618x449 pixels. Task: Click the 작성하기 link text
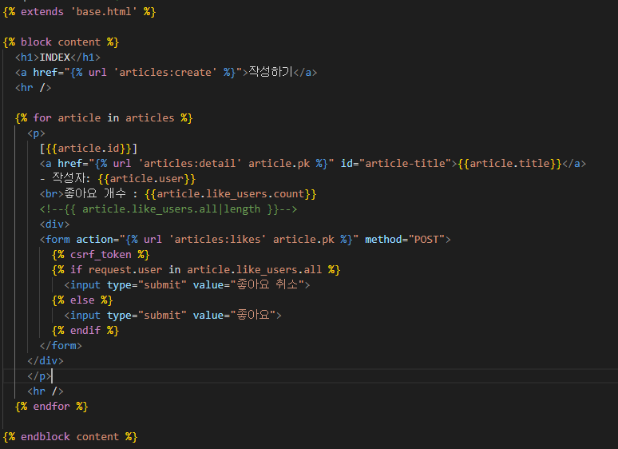pyautogui.click(x=271, y=72)
